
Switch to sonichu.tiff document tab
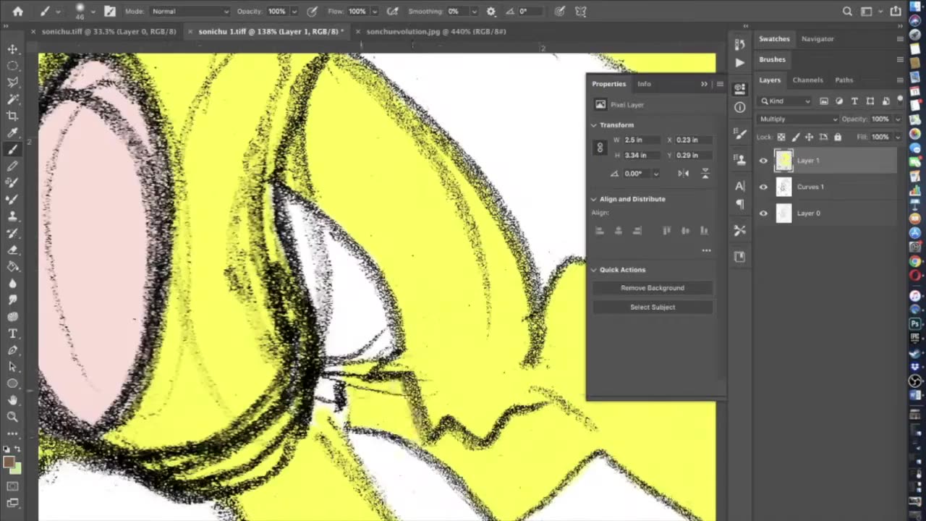[x=109, y=31]
